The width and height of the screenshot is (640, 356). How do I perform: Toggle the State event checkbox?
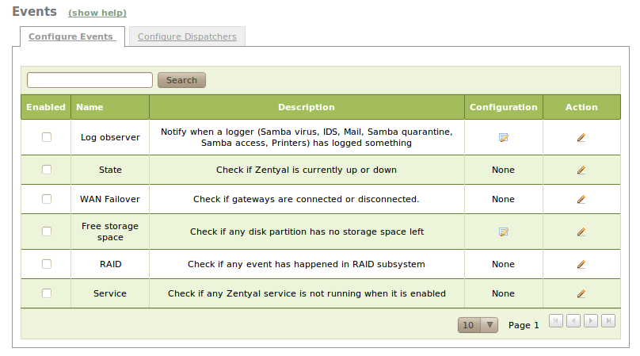[47, 170]
